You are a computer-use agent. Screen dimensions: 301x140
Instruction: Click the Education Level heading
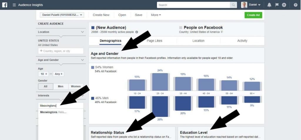(x=194, y=133)
